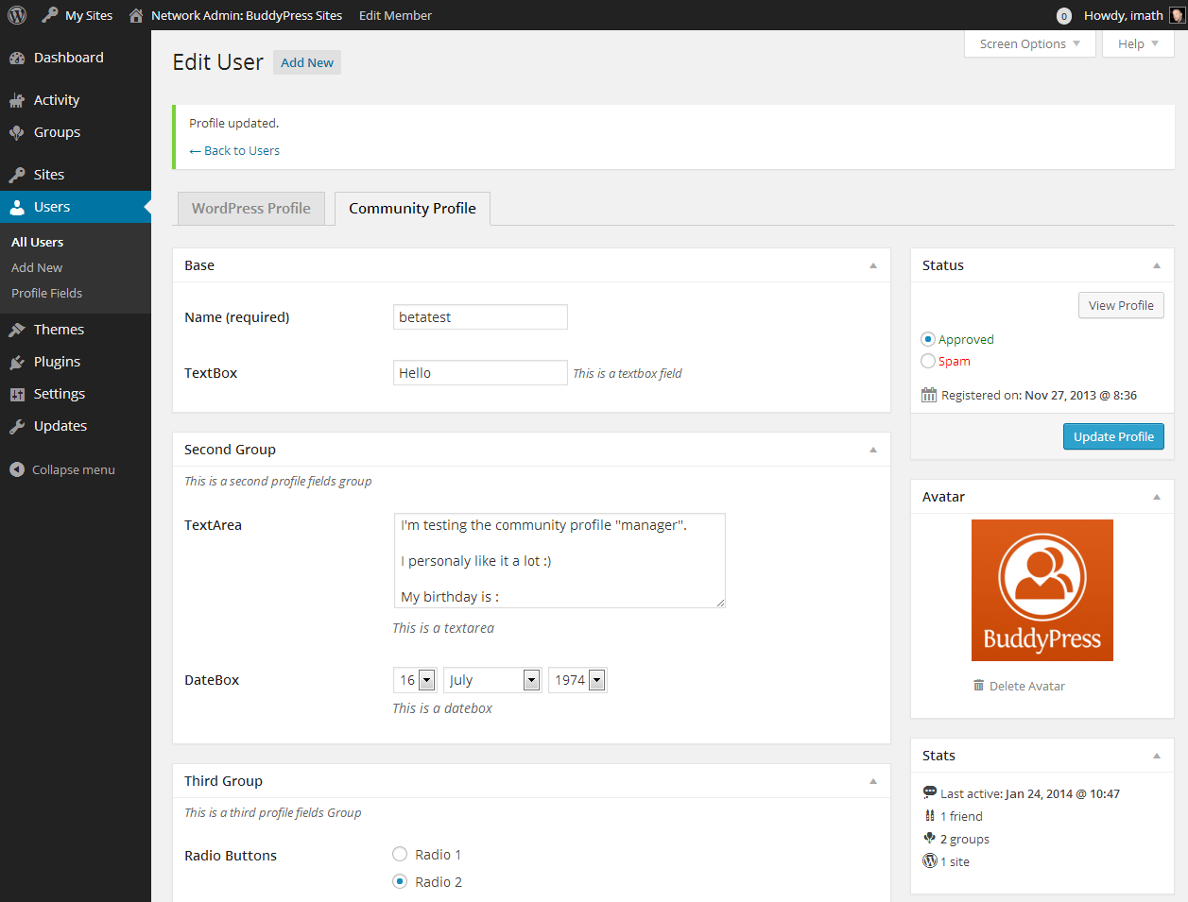Click the BuddyPress avatar image
Image resolution: width=1188 pixels, height=902 pixels.
click(1042, 590)
